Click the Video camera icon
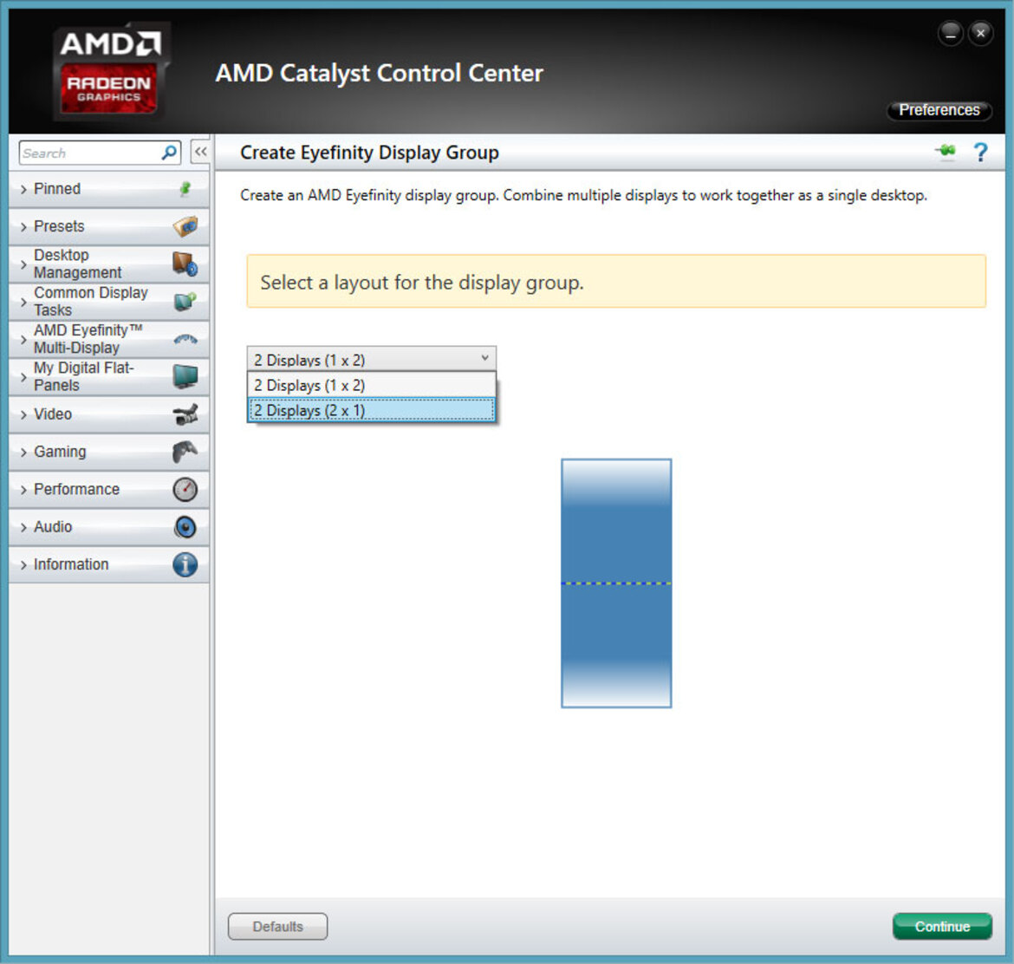The height and width of the screenshot is (964, 1014). click(185, 414)
